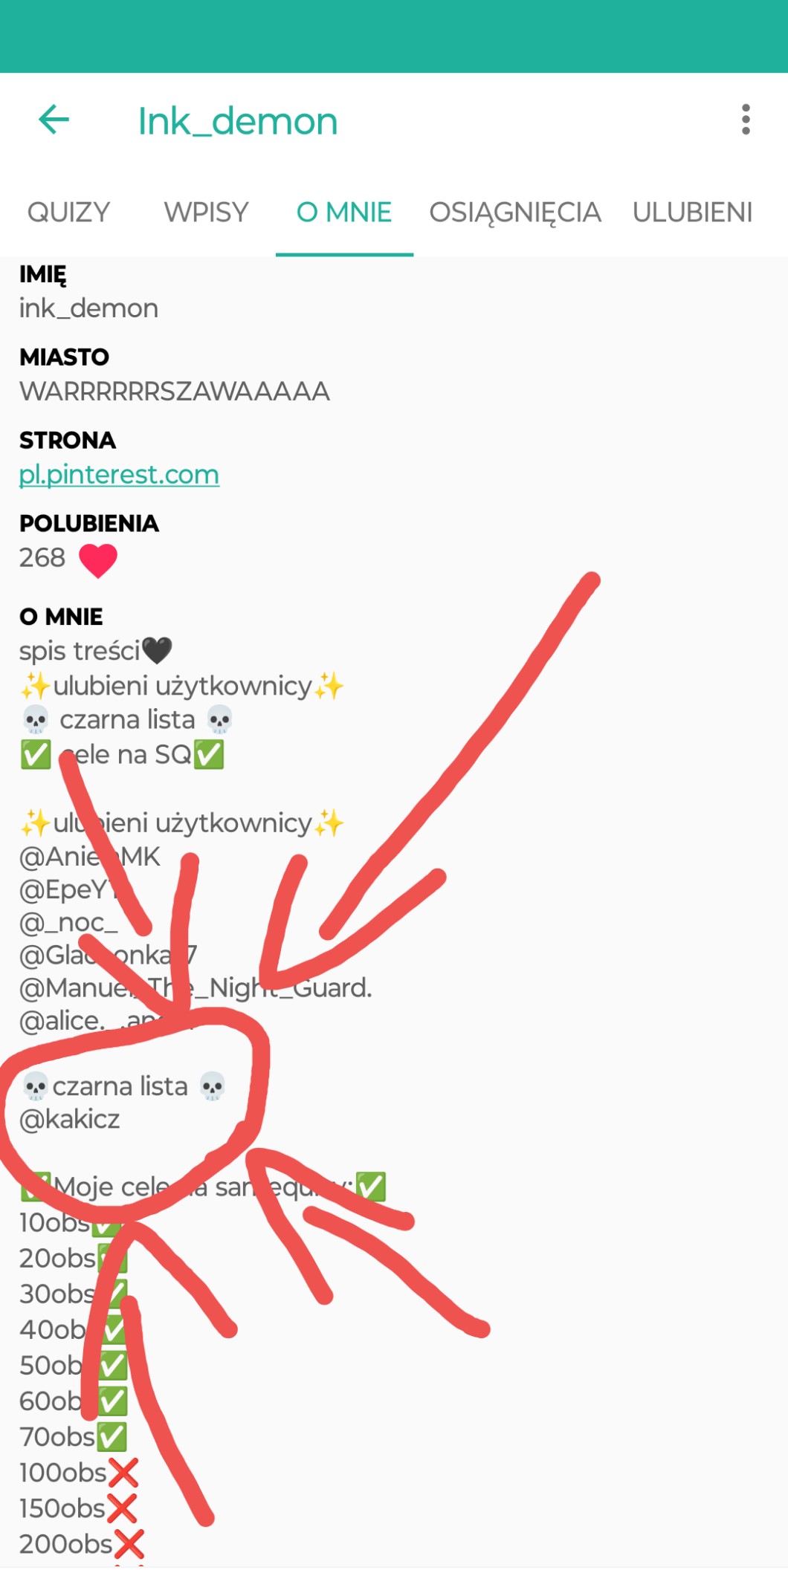Image resolution: width=788 pixels, height=1570 pixels.
Task: Select the O MNIE tab
Action: click(x=344, y=213)
